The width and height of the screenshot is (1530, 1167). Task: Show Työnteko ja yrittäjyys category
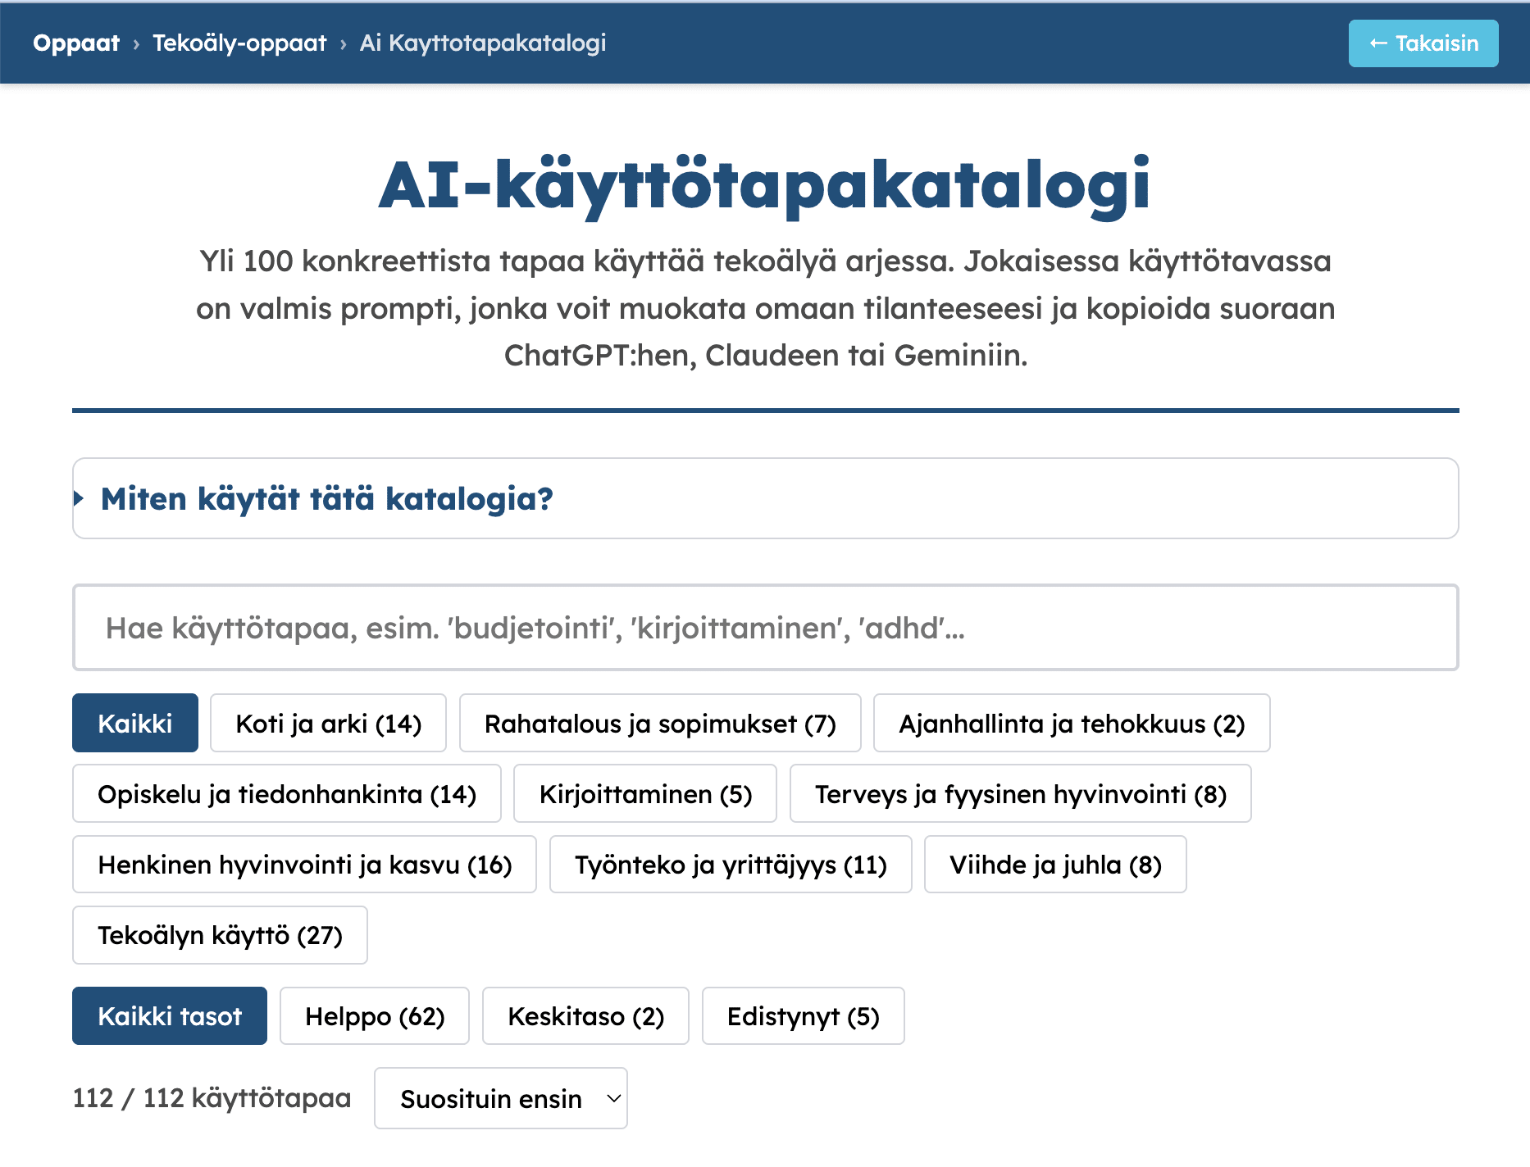click(x=730, y=865)
